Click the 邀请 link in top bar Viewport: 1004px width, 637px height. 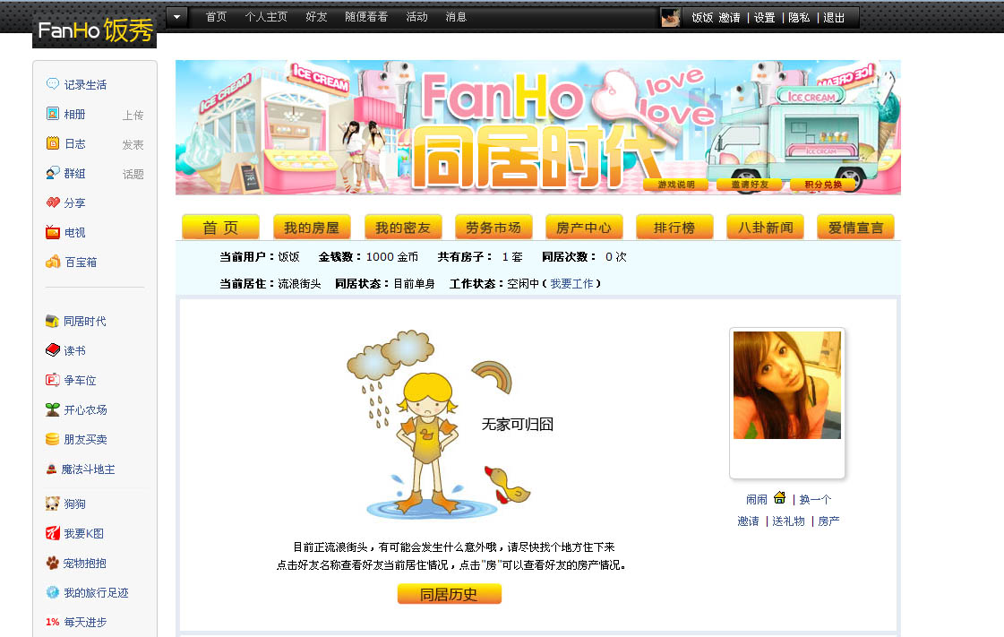tap(729, 18)
